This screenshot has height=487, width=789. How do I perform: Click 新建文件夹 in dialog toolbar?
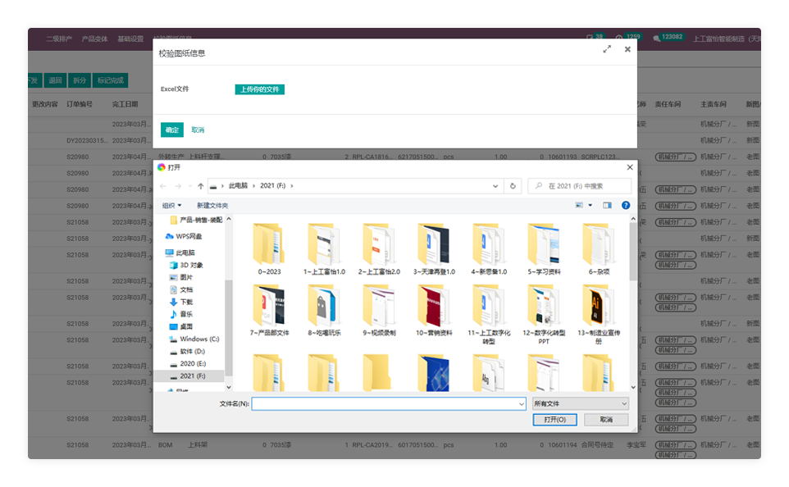coord(212,205)
